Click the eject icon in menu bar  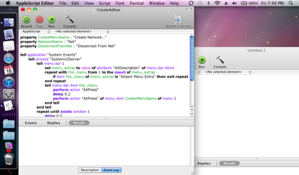tap(226, 3)
